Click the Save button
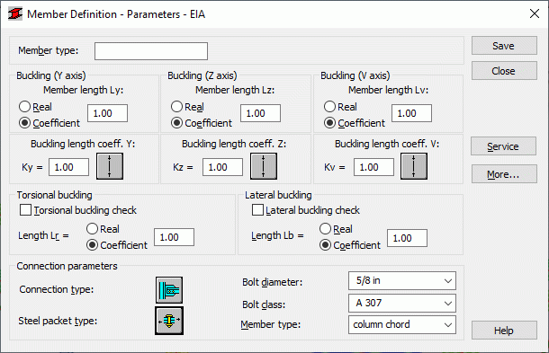This screenshot has height=353, width=549. click(504, 46)
